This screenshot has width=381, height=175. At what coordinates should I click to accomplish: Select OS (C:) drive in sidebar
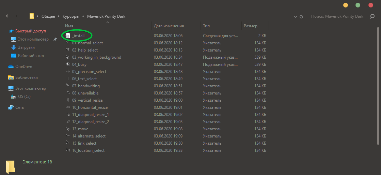(24, 97)
